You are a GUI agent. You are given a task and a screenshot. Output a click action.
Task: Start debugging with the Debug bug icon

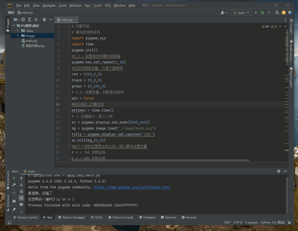[x=262, y=13]
